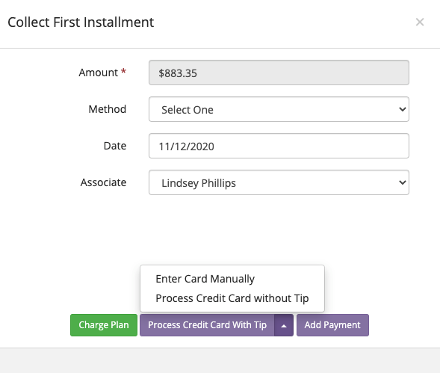The image size is (440, 373).
Task: Open the Method Select One dropdown
Action: tap(279, 109)
